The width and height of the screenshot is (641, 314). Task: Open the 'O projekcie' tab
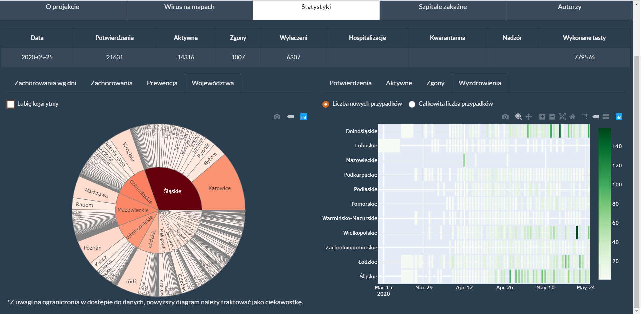(x=63, y=10)
